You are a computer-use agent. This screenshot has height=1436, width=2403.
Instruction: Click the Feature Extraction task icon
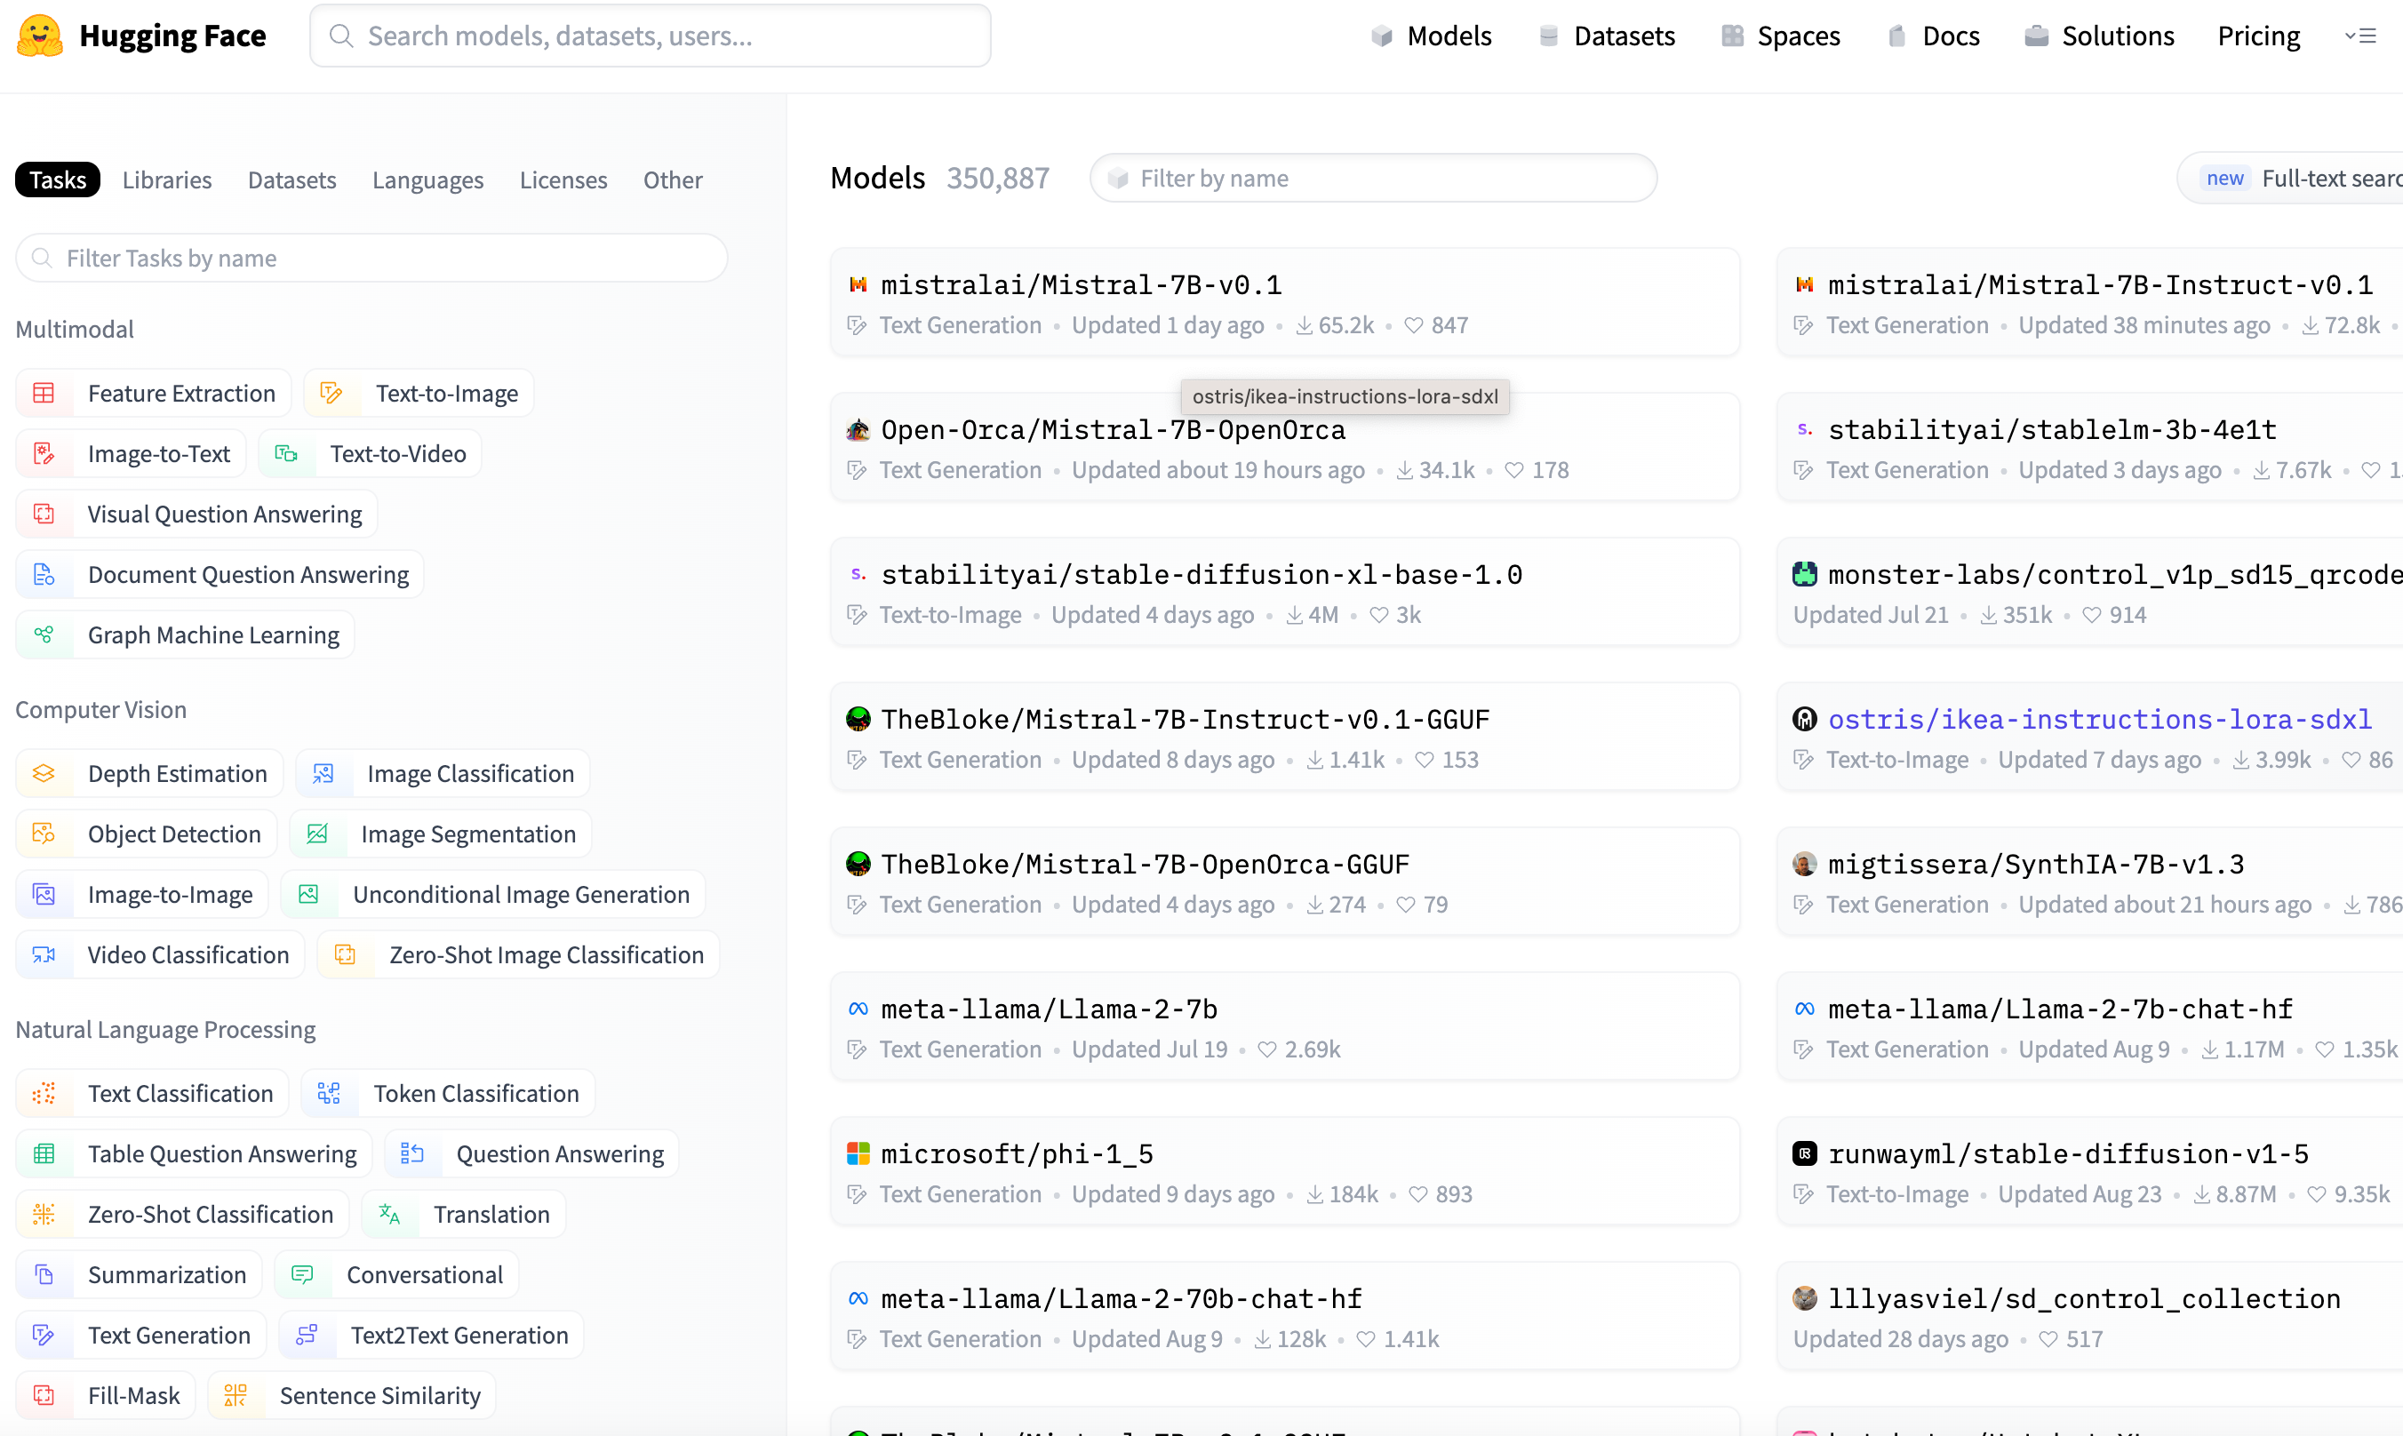click(x=44, y=394)
